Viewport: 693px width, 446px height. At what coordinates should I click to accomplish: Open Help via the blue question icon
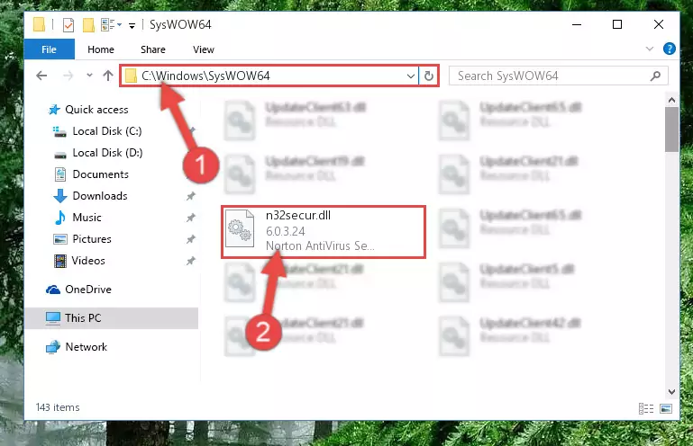coord(670,49)
